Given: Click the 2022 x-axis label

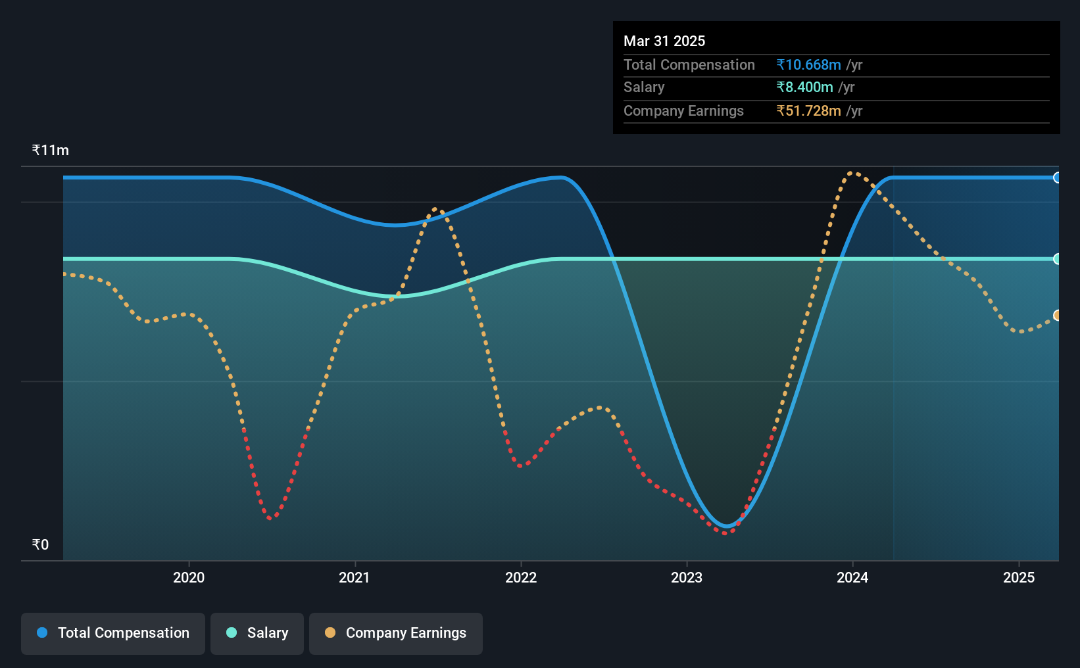Looking at the screenshot, I should coord(521,577).
